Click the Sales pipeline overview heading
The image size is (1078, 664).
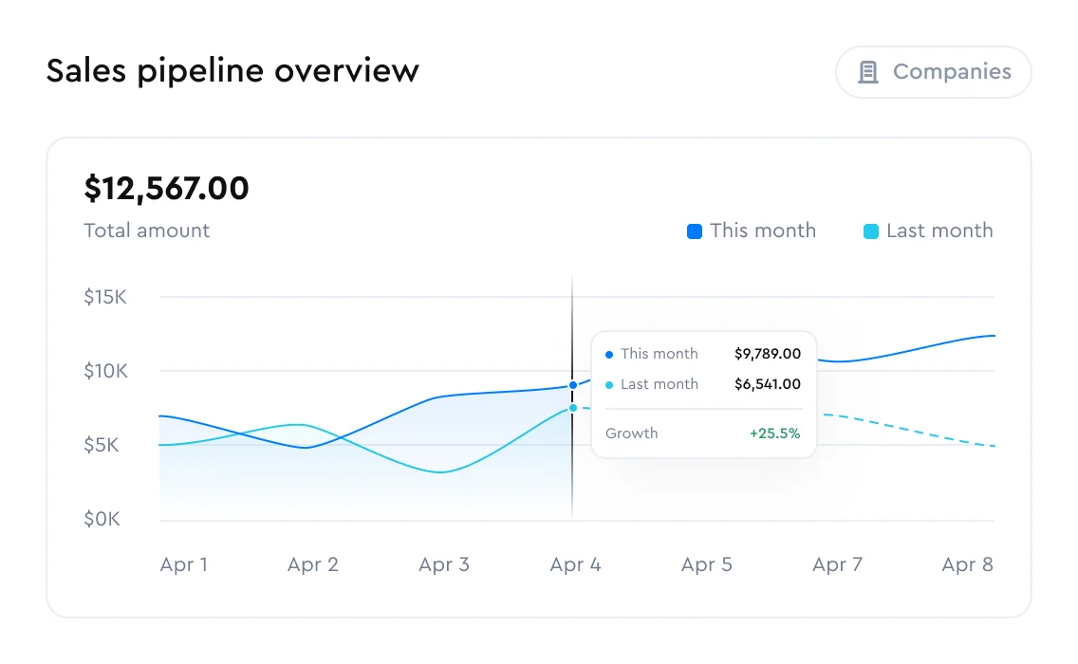[232, 71]
